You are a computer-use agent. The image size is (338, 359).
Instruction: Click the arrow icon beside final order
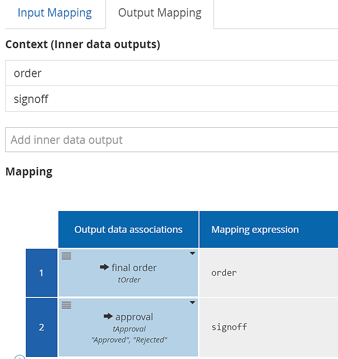[104, 267]
